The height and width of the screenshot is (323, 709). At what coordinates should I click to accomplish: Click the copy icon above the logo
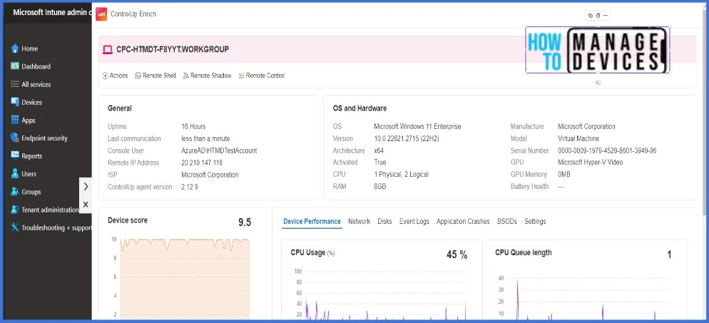(x=590, y=16)
